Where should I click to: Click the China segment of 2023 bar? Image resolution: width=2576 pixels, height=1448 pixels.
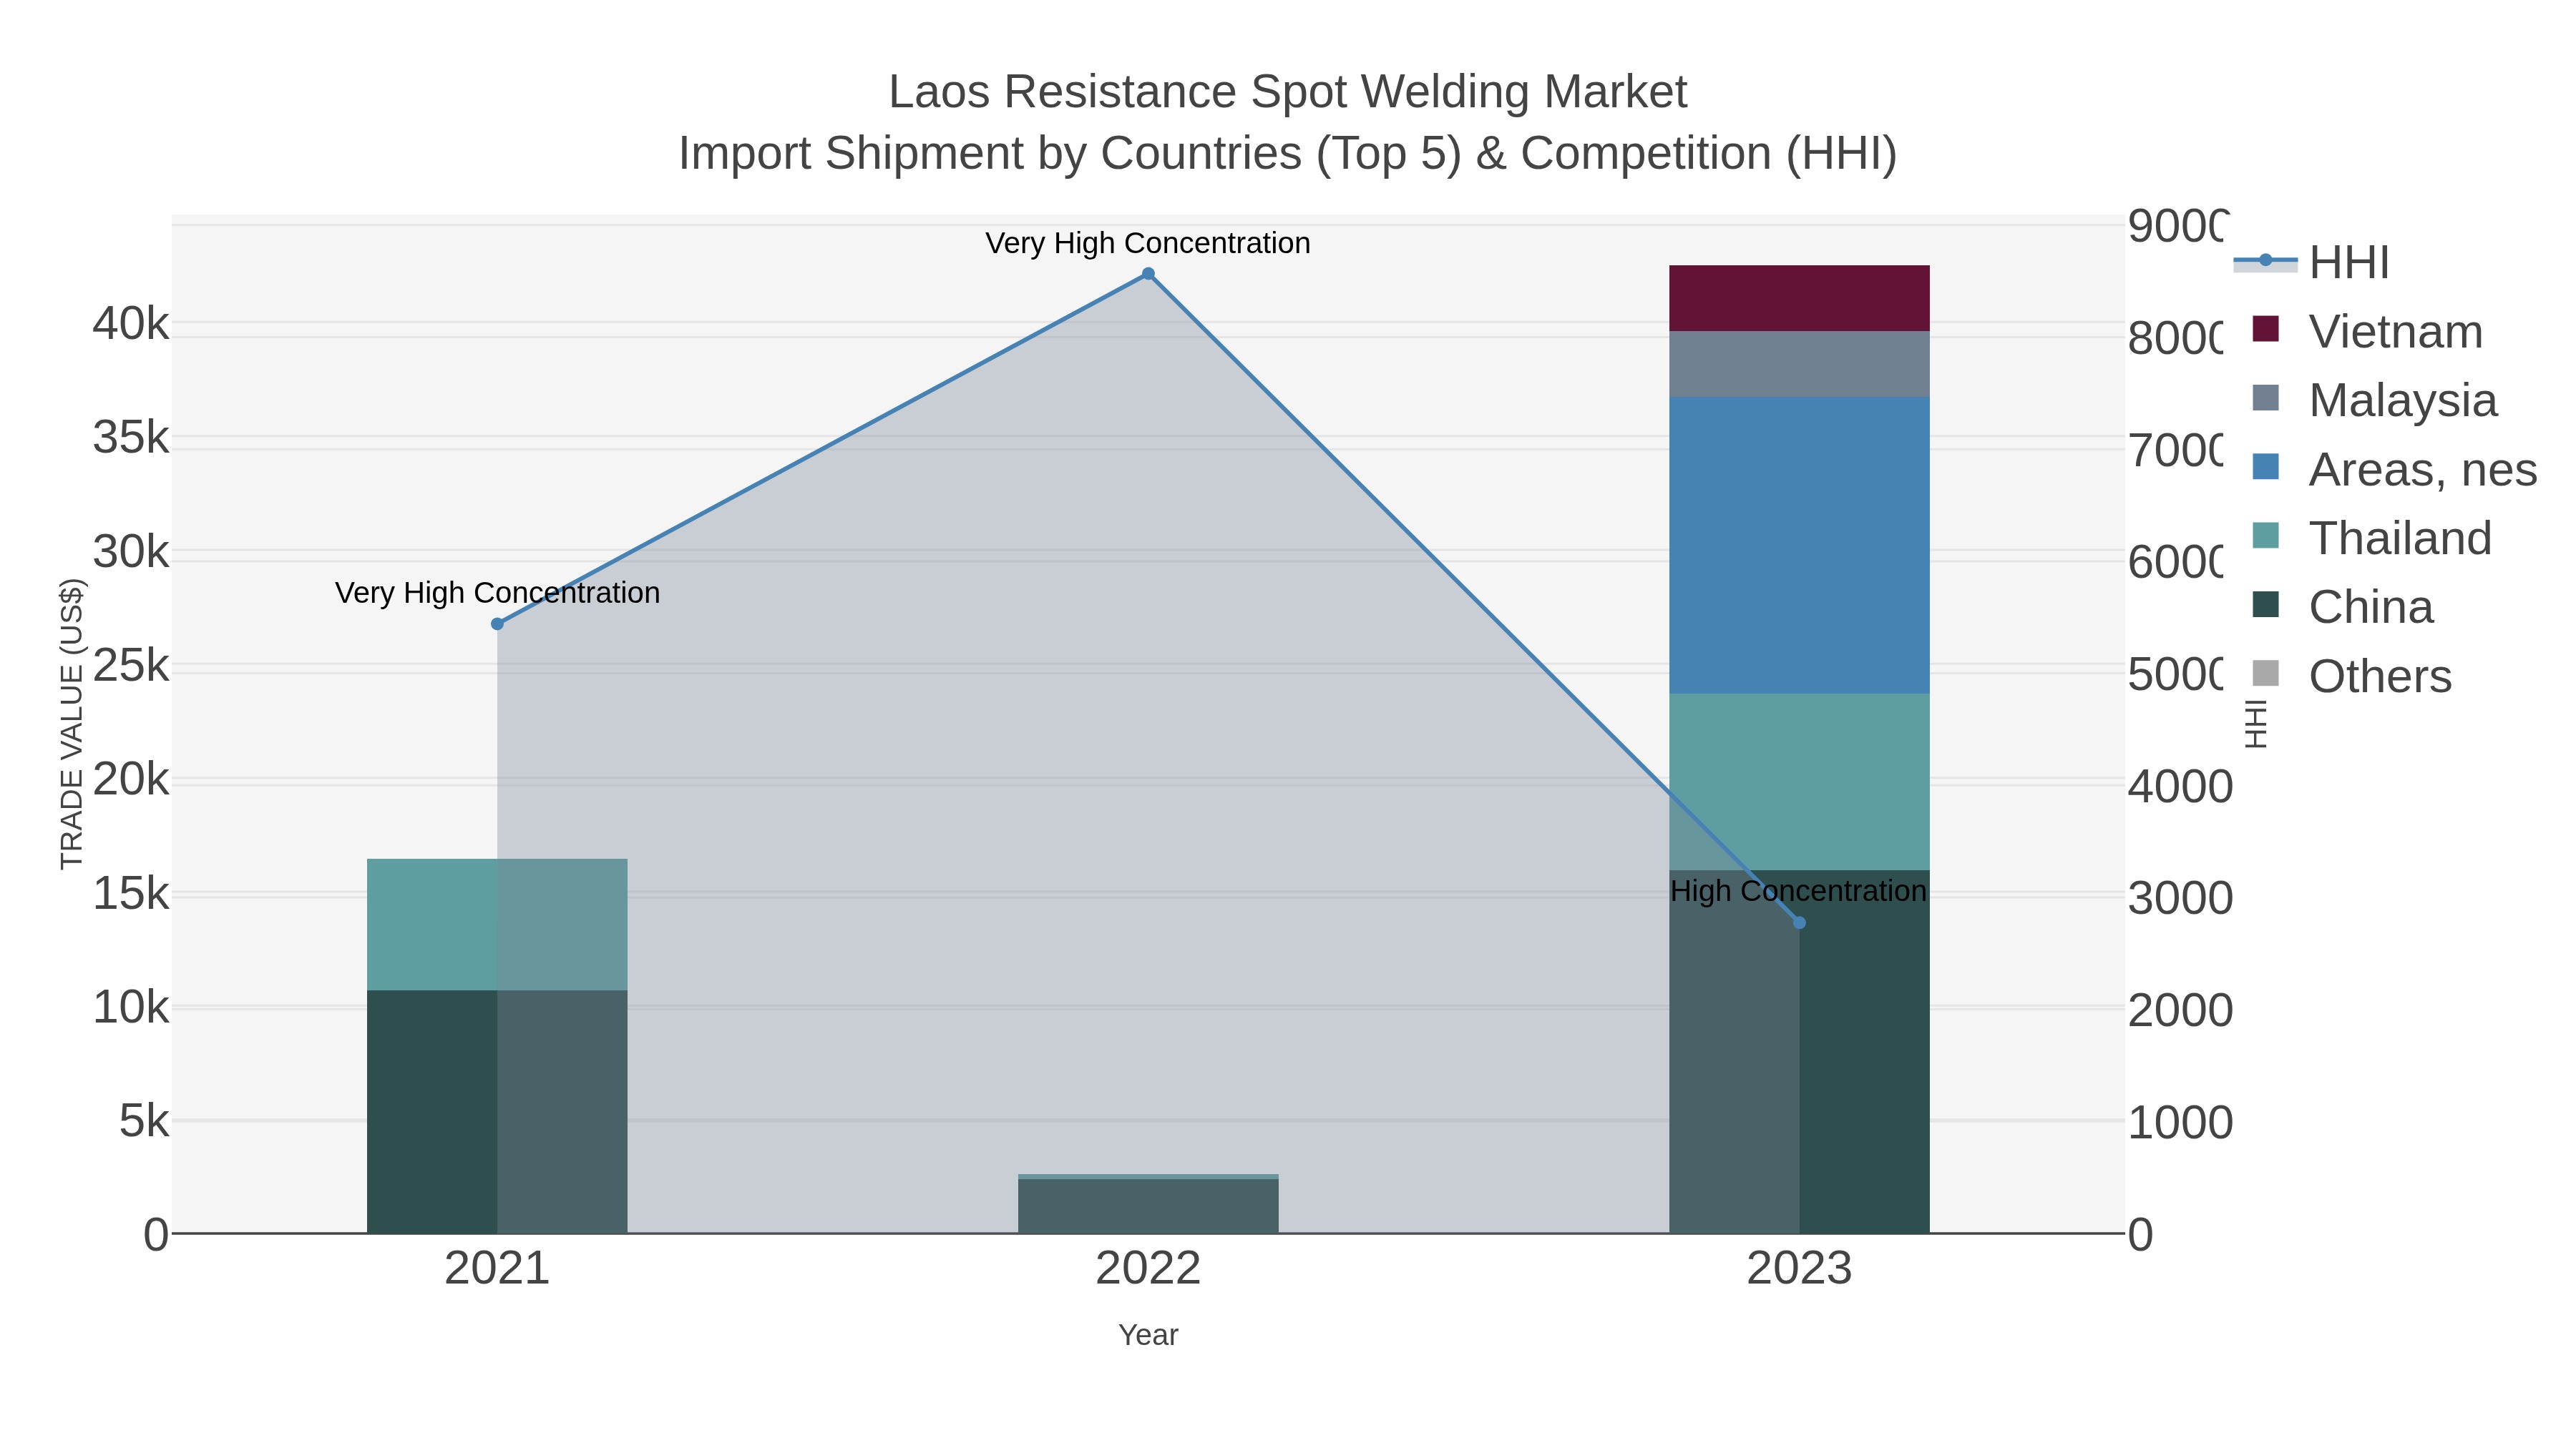1799,1051
